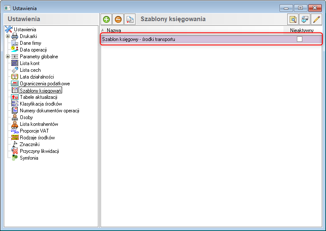Select row Szablon księgowy - środki transportu
326x231 pixels.
tap(211, 39)
